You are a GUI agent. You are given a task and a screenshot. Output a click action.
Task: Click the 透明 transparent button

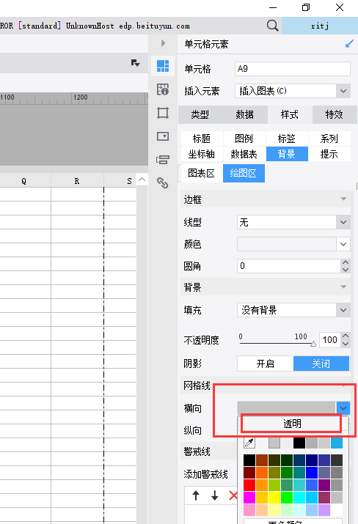click(292, 424)
